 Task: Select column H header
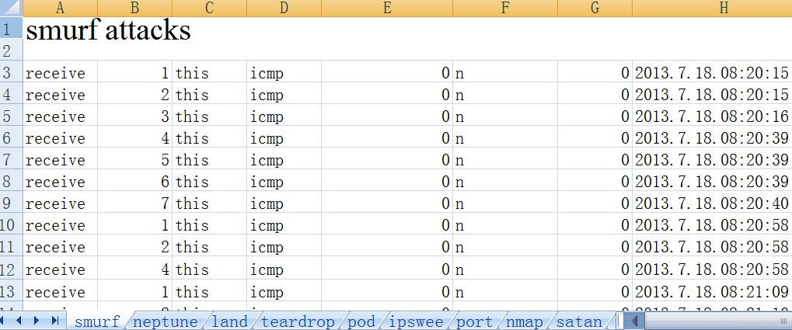click(712, 8)
